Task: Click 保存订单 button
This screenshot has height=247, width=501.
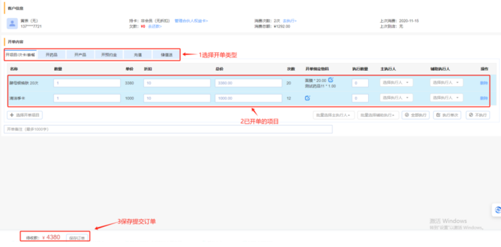Action: [x=77, y=238]
